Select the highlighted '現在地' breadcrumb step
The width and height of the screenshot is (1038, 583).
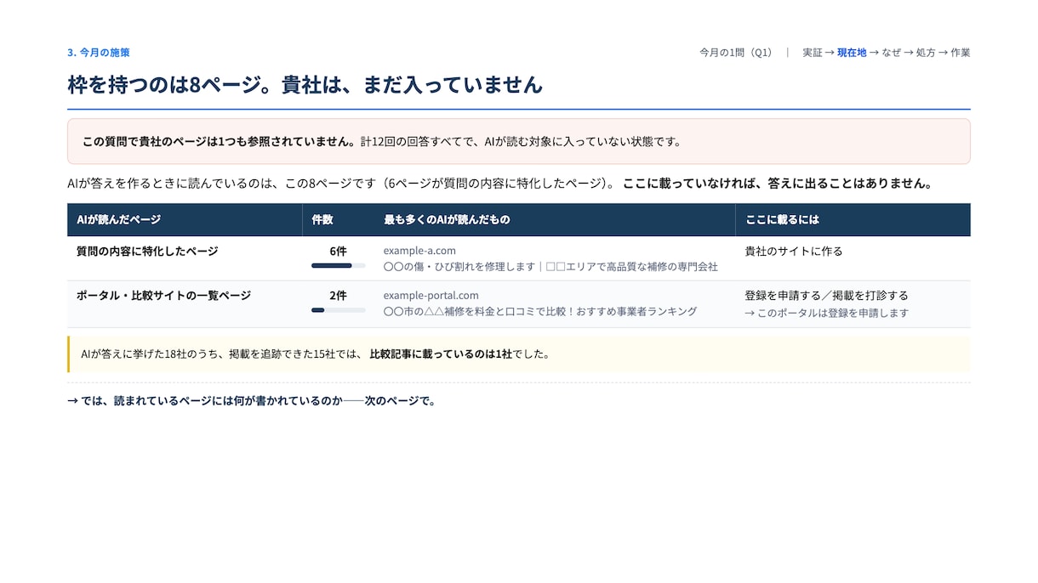tap(852, 53)
